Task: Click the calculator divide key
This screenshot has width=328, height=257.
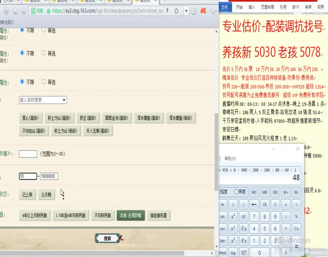Action: (x=286, y=217)
